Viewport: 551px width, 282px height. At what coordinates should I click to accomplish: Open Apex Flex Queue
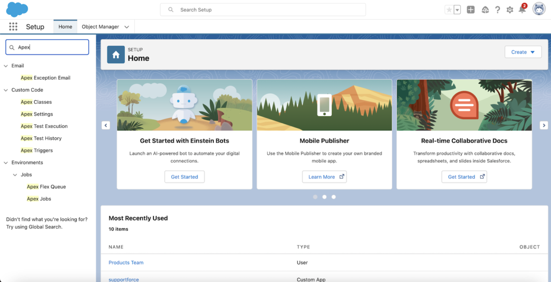click(x=47, y=187)
